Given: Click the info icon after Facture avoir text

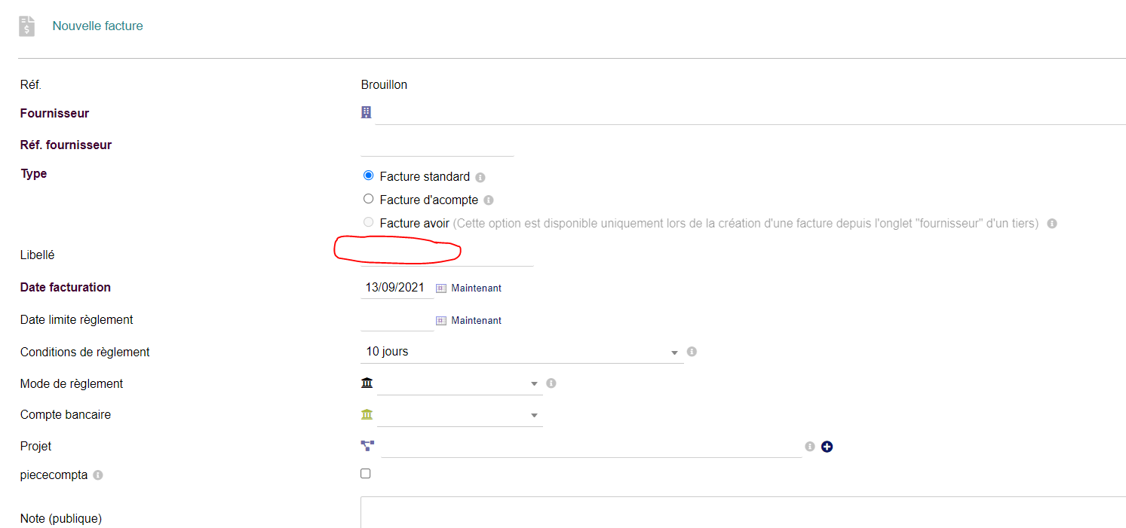Looking at the screenshot, I should (1051, 223).
